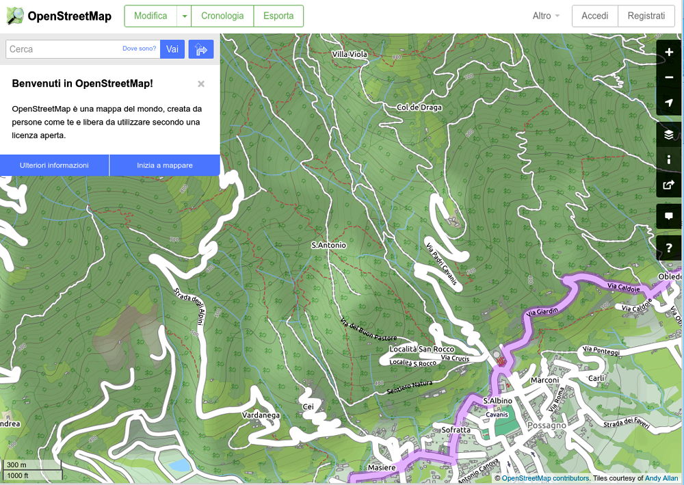This screenshot has height=485, width=684.
Task: Click the Possagno town label on map
Action: point(547,425)
